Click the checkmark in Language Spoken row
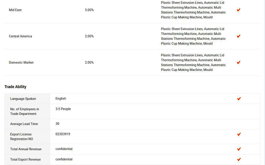 239,99
